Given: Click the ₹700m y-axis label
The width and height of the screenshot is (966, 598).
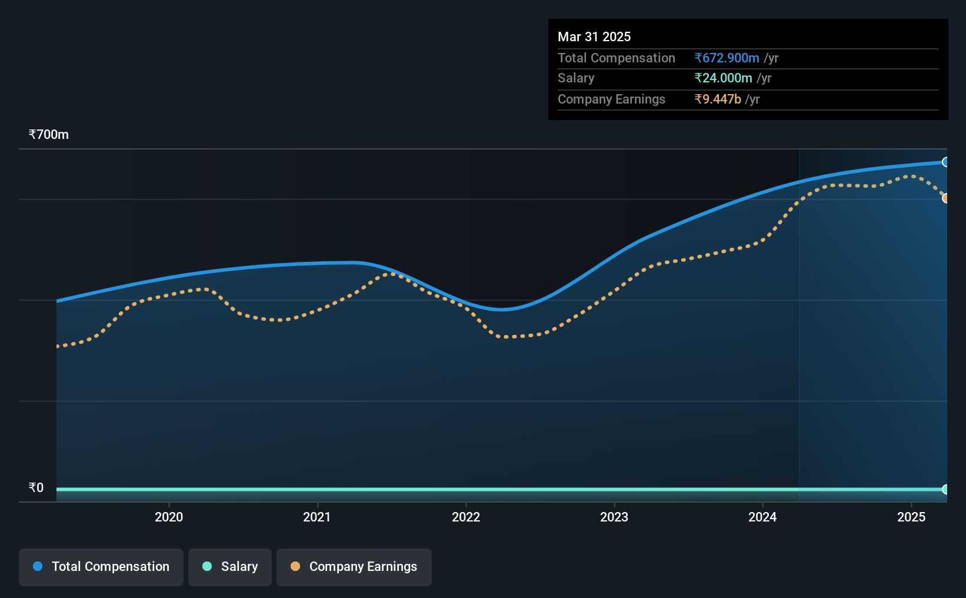Looking at the screenshot, I should (49, 135).
